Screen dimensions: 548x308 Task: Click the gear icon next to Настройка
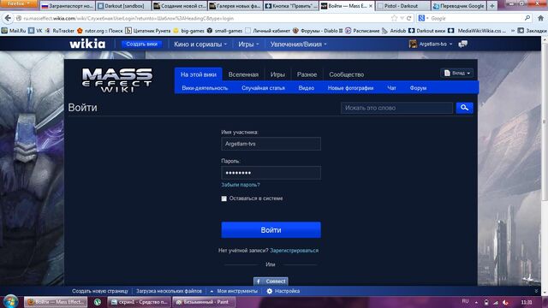270,291
